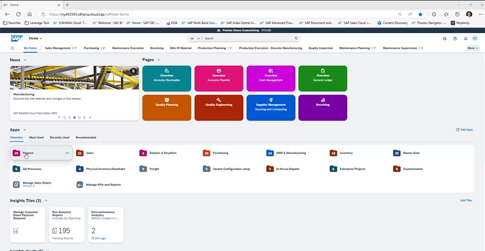Expand the Purchasing menu arrow

[x=104, y=48]
